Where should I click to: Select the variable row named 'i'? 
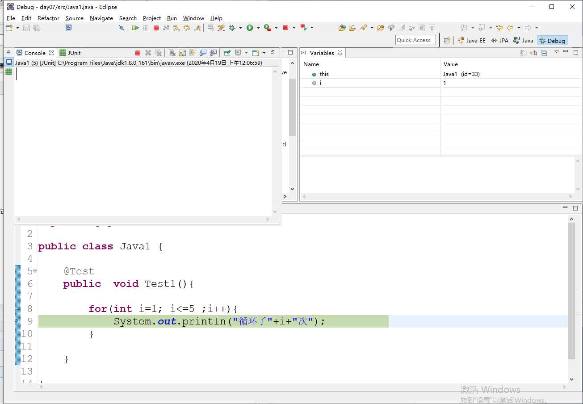pyautogui.click(x=440, y=83)
